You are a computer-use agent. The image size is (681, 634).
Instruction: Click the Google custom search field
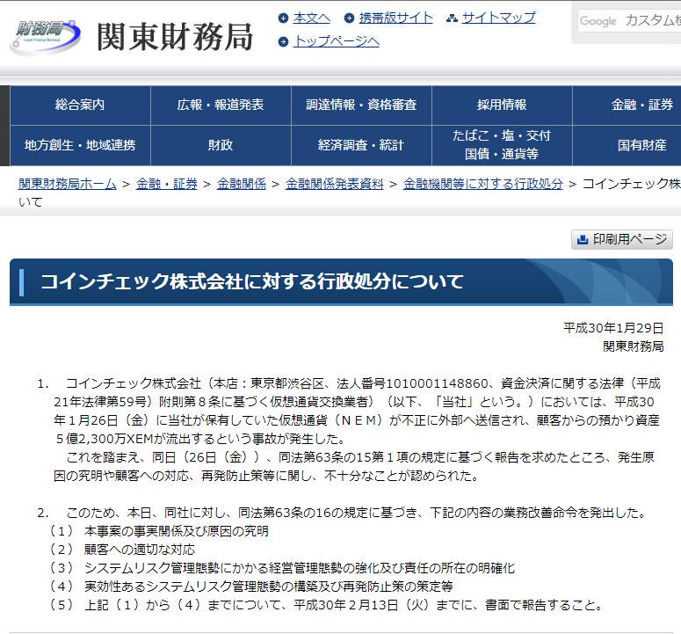[629, 21]
